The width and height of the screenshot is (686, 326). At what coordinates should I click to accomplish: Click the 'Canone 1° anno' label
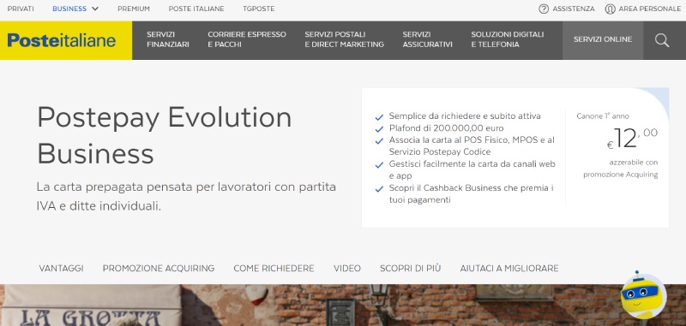[x=603, y=116]
